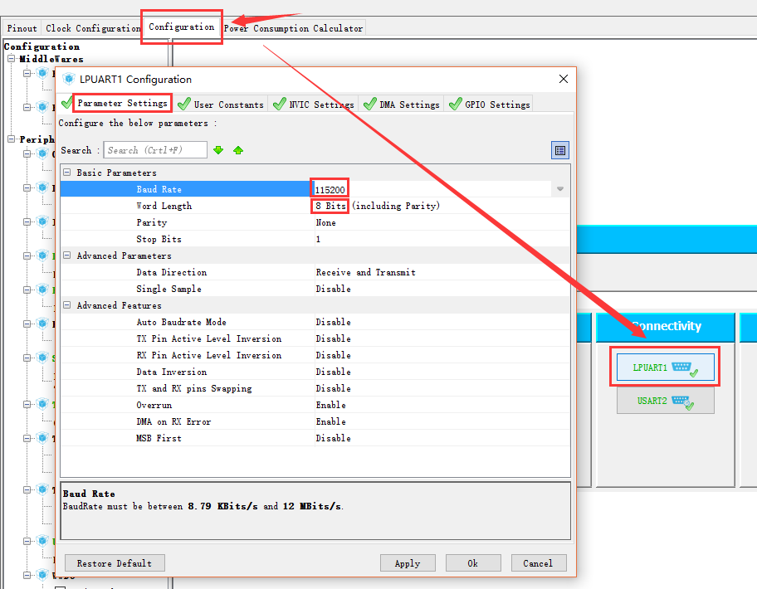Open the Baud Rate dropdown arrow
The height and width of the screenshot is (589, 757).
tap(559, 188)
